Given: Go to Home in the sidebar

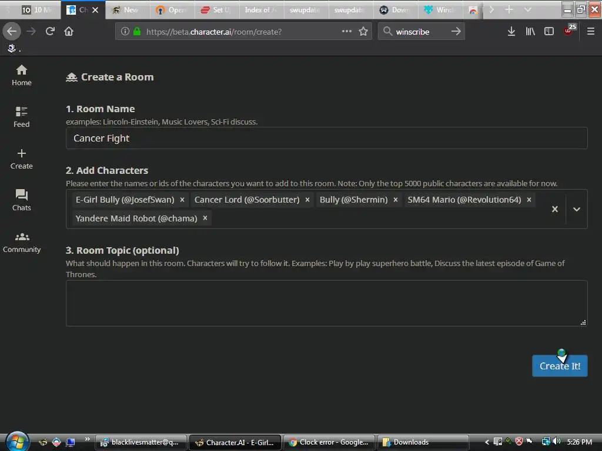Looking at the screenshot, I should 22,76.
